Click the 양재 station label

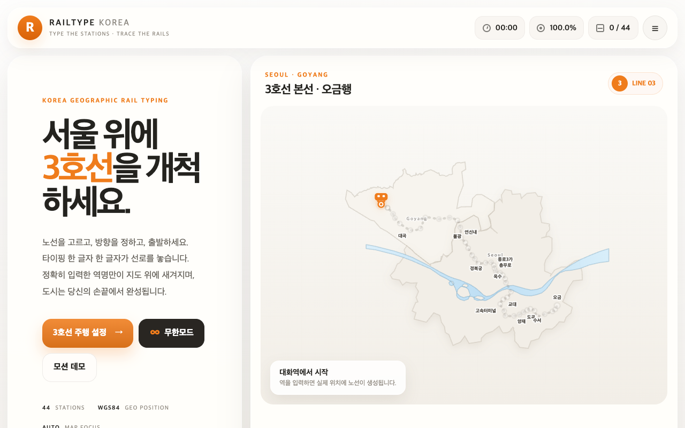coord(521,322)
